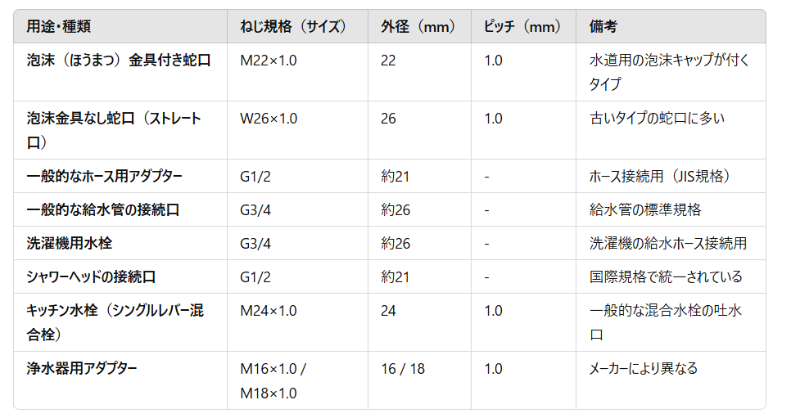Screen dimensions: 791x418
Task: Select the ピッチ（mm） header cell
Action: [x=520, y=26]
